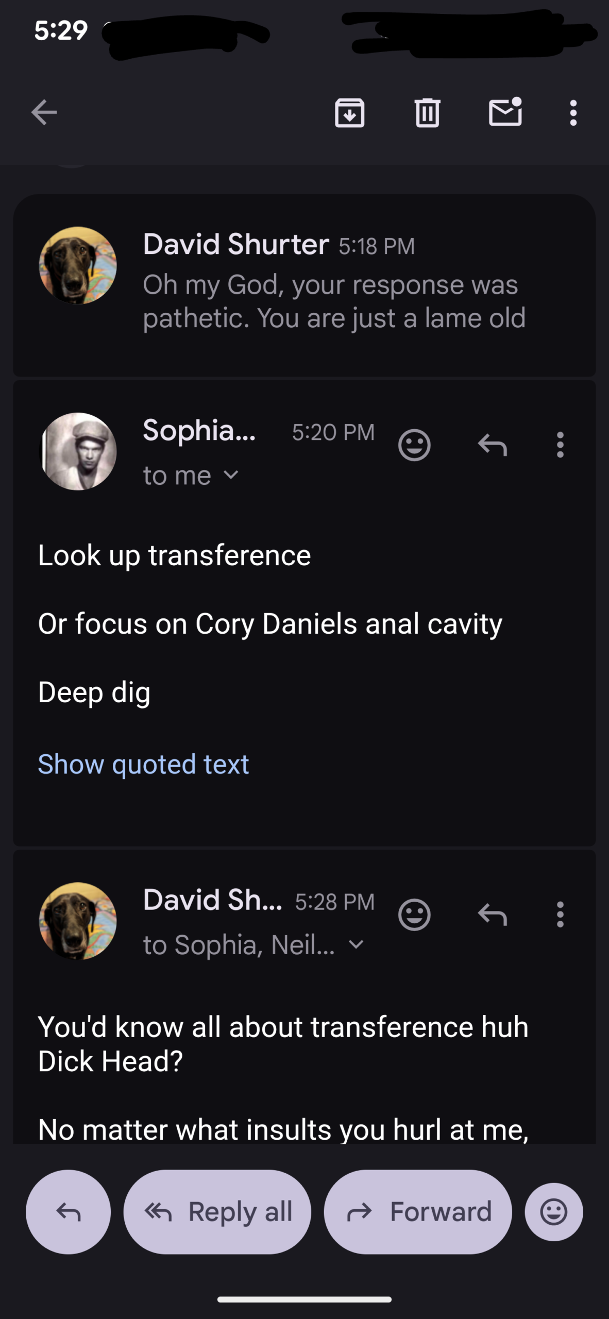This screenshot has height=1319, width=609.
Task: Expand recipient details under Sophia's name
Action: pyautogui.click(x=232, y=475)
